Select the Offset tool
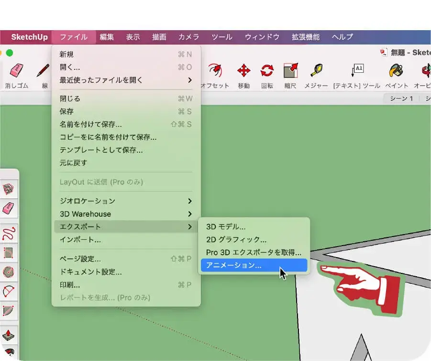Image resolution: width=431 pixels, height=361 pixels. pos(215,71)
